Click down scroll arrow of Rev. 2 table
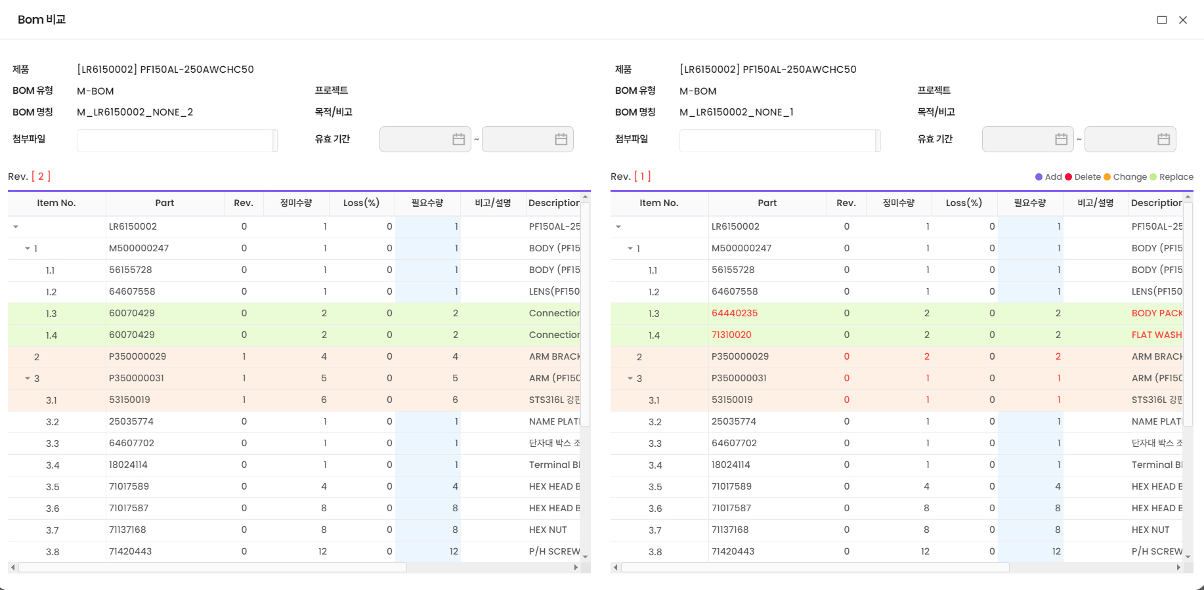This screenshot has height=590, width=1204. pyautogui.click(x=585, y=557)
